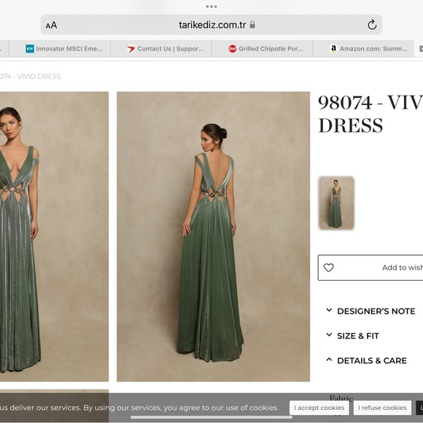Switch to Amazon.com: Summ... tab
The width and height of the screenshot is (423, 423).
coord(363,49)
